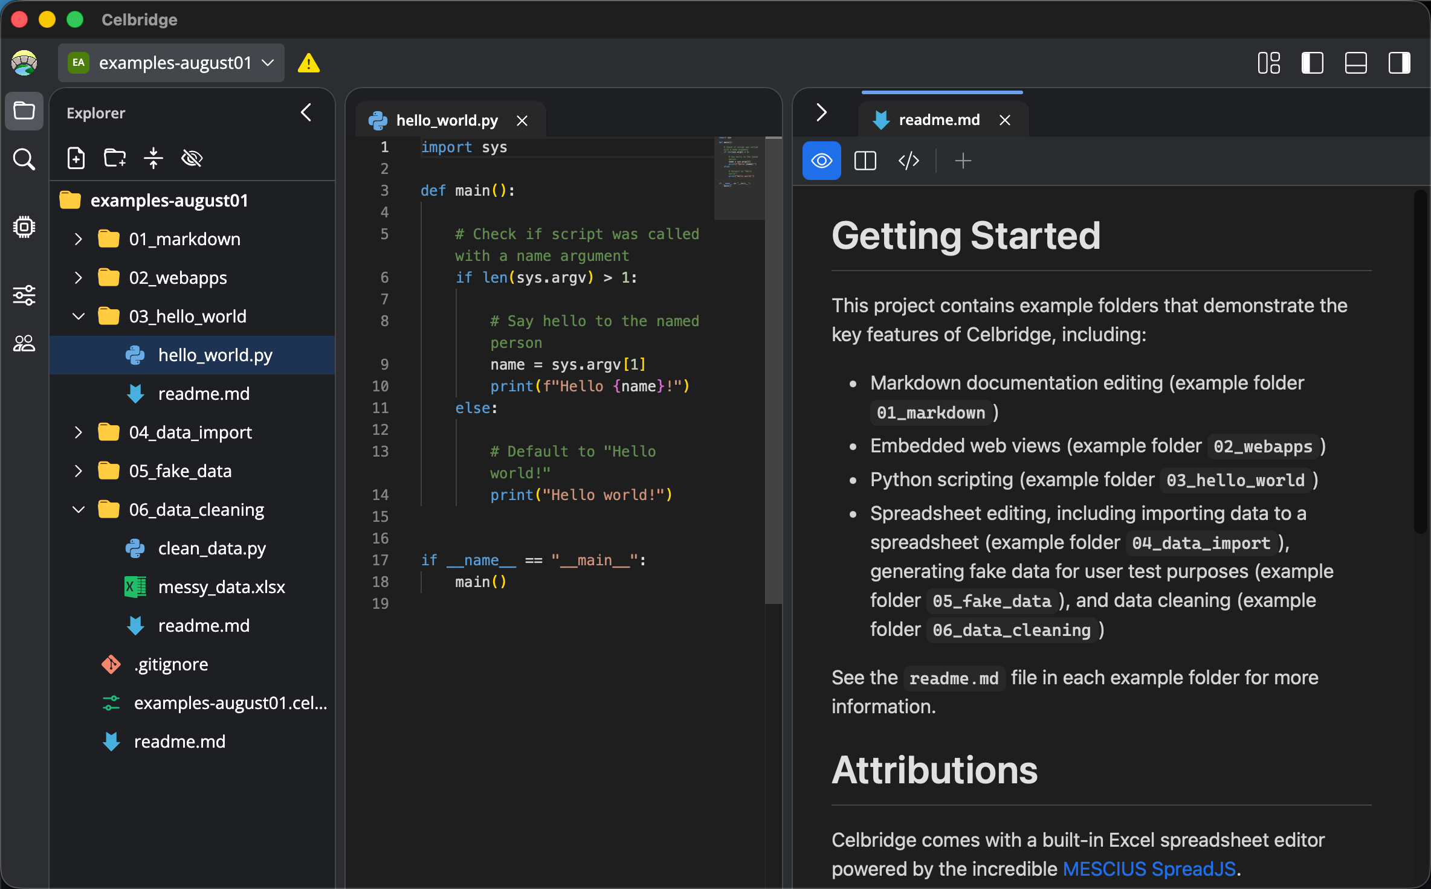Open the examples-august01 project dropdown
This screenshot has width=1431, height=889.
pos(171,63)
